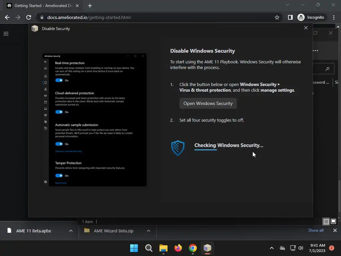
Task: Click 'Set all four security toggles to off.' text
Action: coord(211,120)
